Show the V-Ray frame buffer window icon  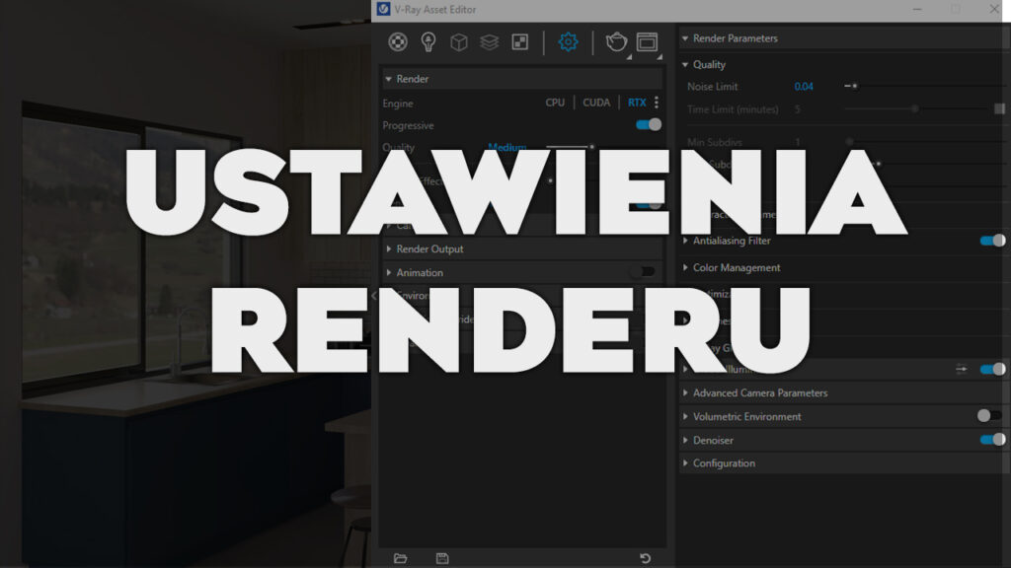click(647, 41)
